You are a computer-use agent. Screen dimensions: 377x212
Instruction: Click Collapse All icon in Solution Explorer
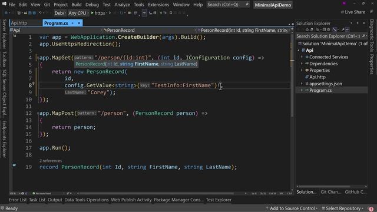click(324, 29)
